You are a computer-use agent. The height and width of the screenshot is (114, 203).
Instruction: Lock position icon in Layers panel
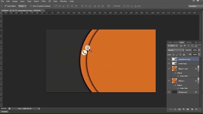pyautogui.click(x=180, y=55)
